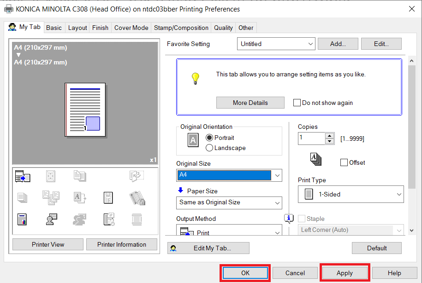Open the Cover Mode tab

[131, 28]
